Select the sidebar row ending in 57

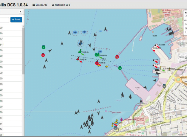11,39
